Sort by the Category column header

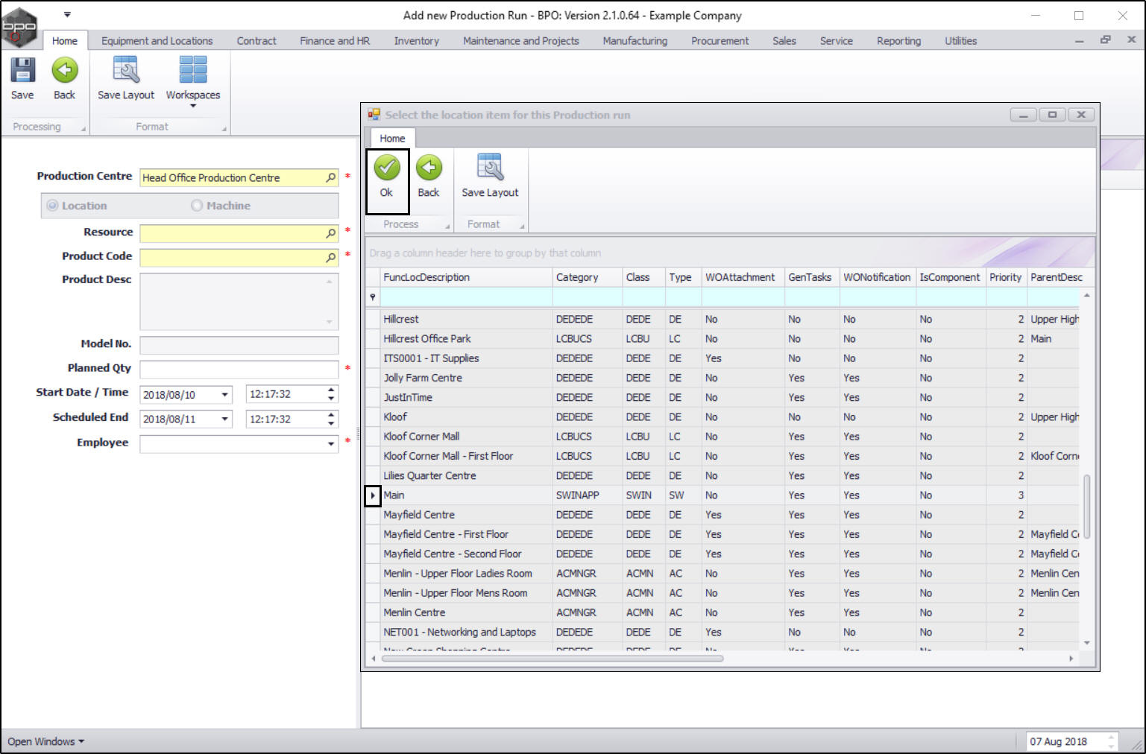point(577,277)
